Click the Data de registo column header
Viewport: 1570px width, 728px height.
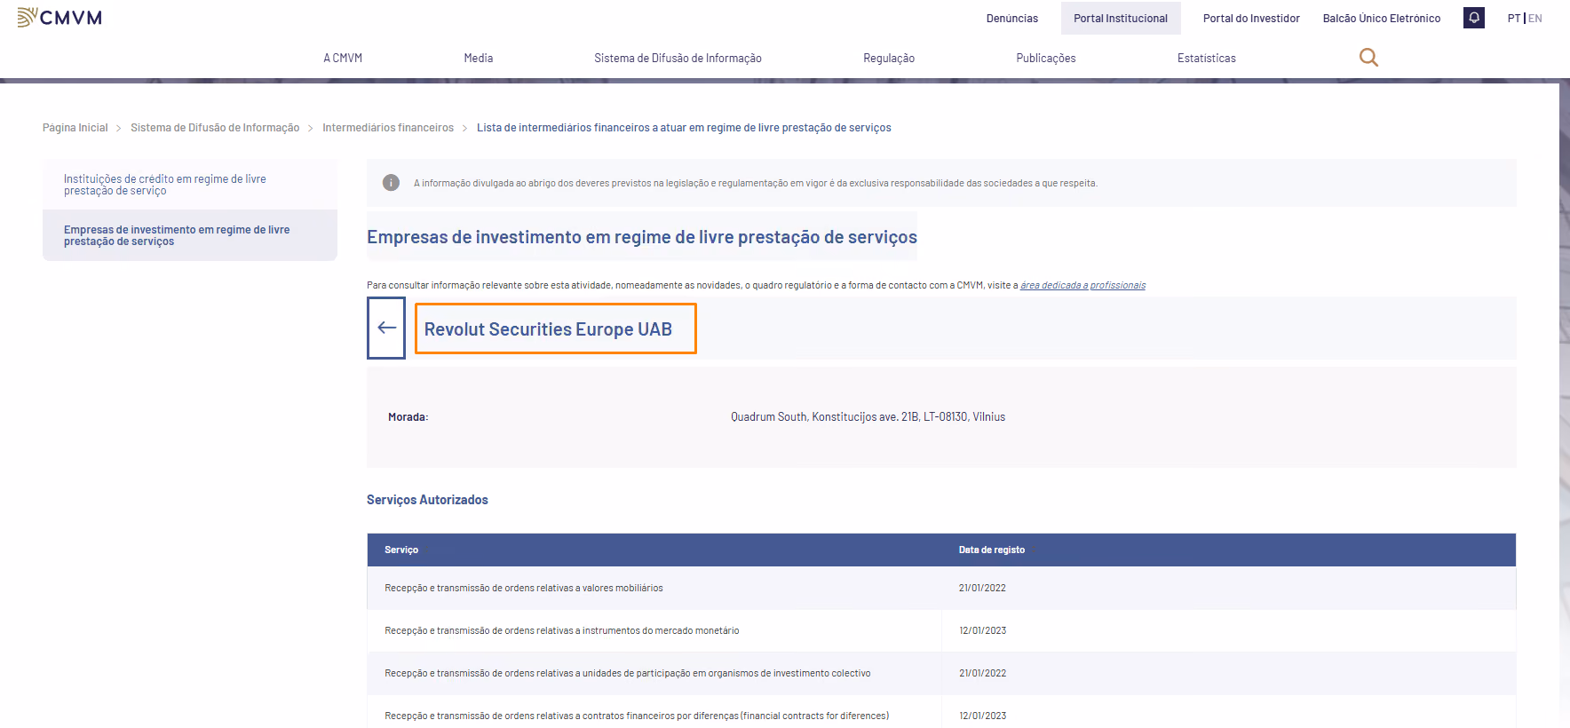(992, 550)
